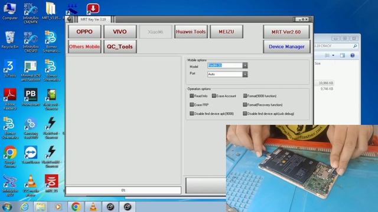Open QC_Tools
Image resolution: width=378 pixels, height=212 pixels.
click(x=120, y=47)
